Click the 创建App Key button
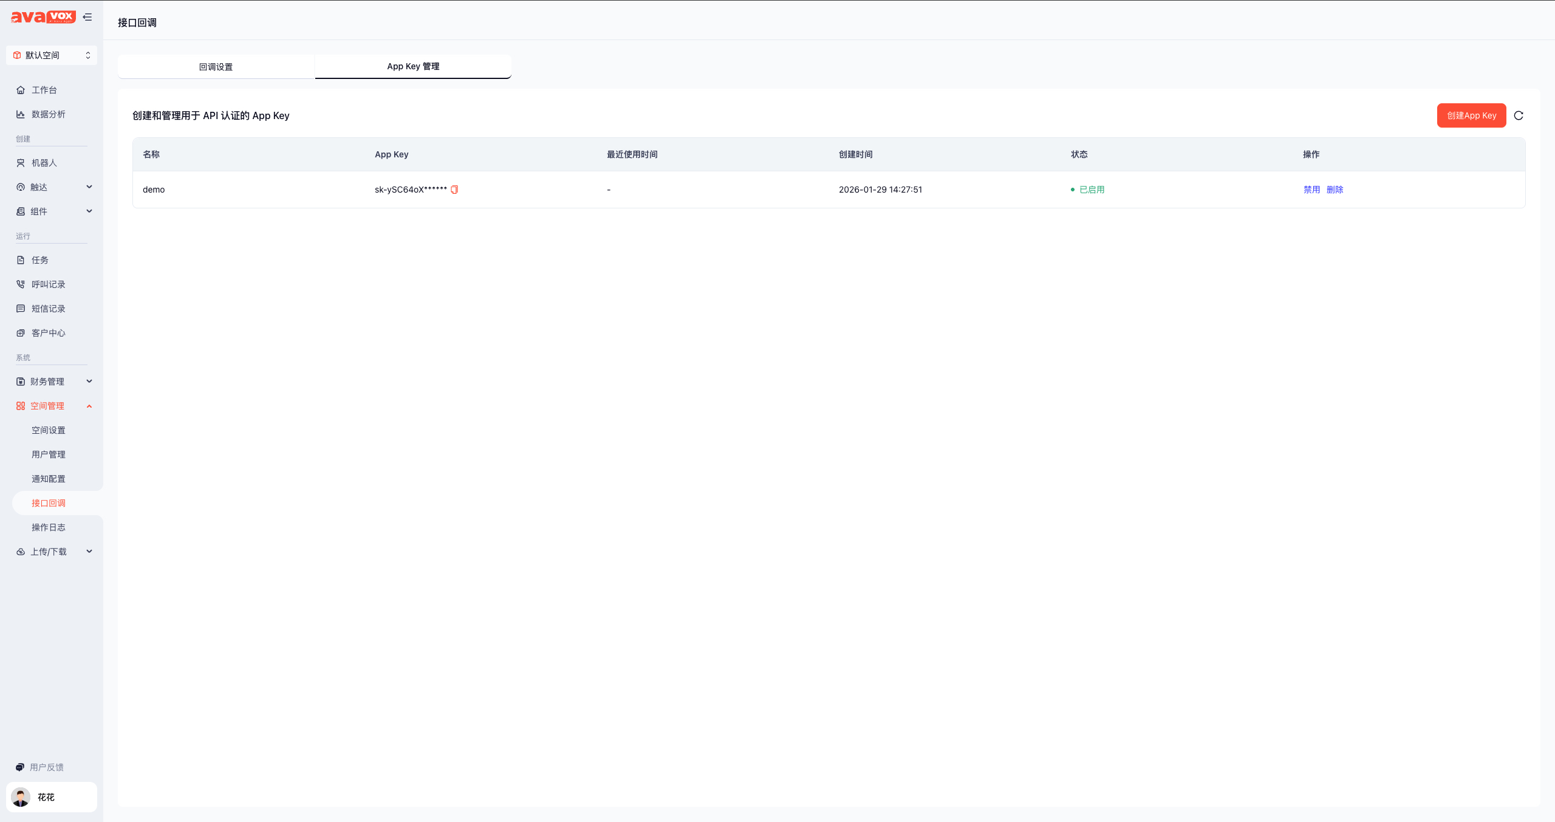Screen dimensions: 1555x822 click(1471, 115)
